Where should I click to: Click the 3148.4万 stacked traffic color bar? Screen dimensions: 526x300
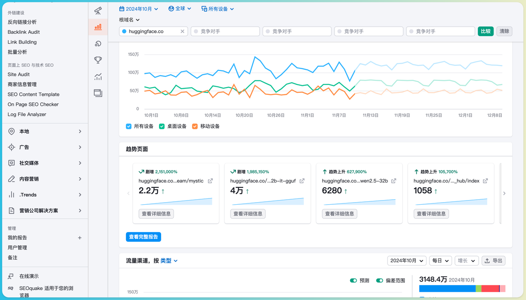click(x=462, y=289)
